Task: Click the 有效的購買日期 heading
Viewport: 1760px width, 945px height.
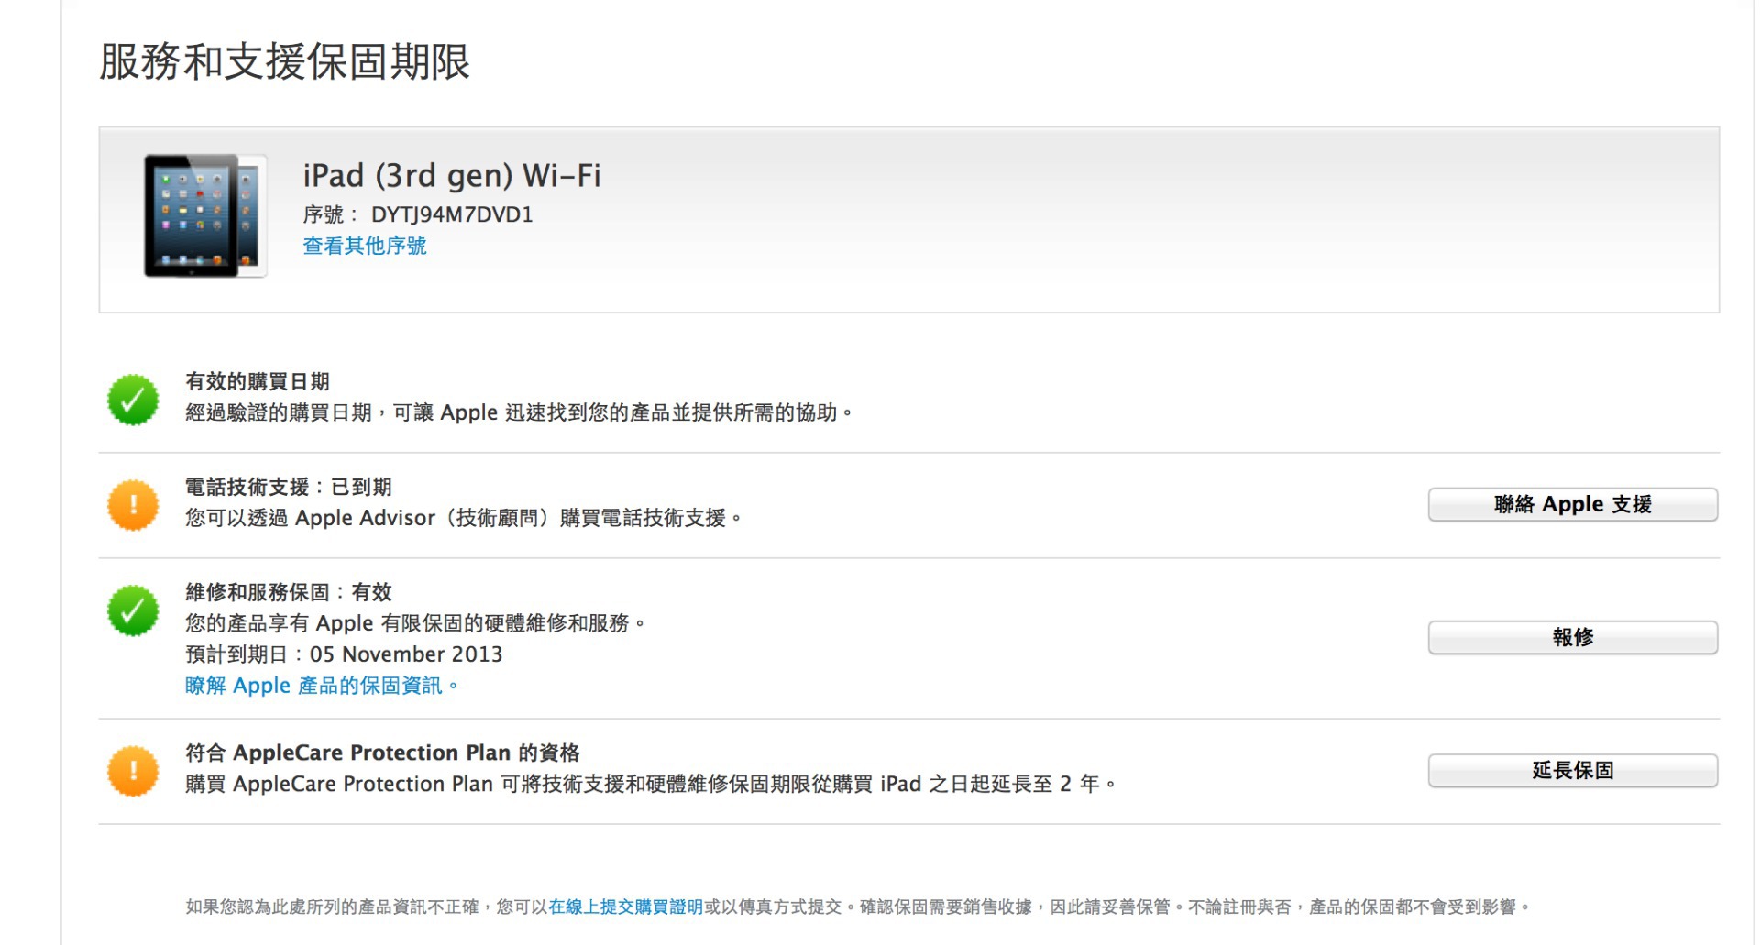Action: pyautogui.click(x=258, y=381)
